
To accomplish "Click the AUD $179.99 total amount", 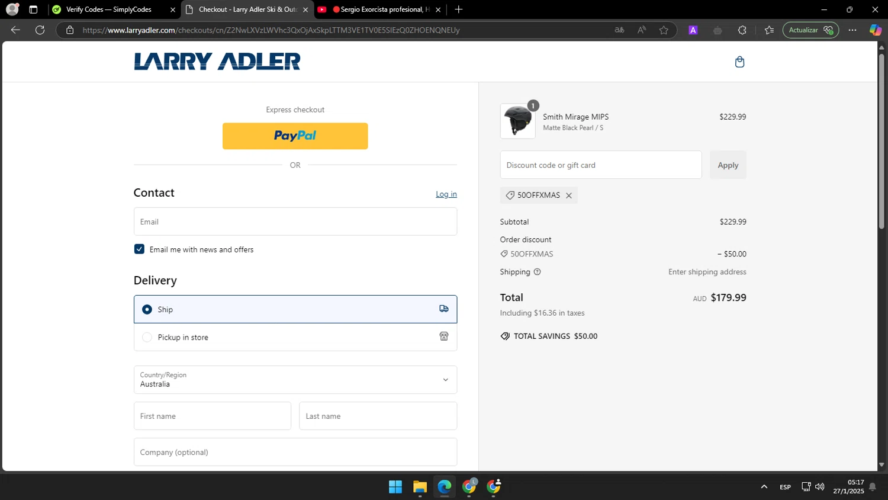I will click(x=720, y=297).
